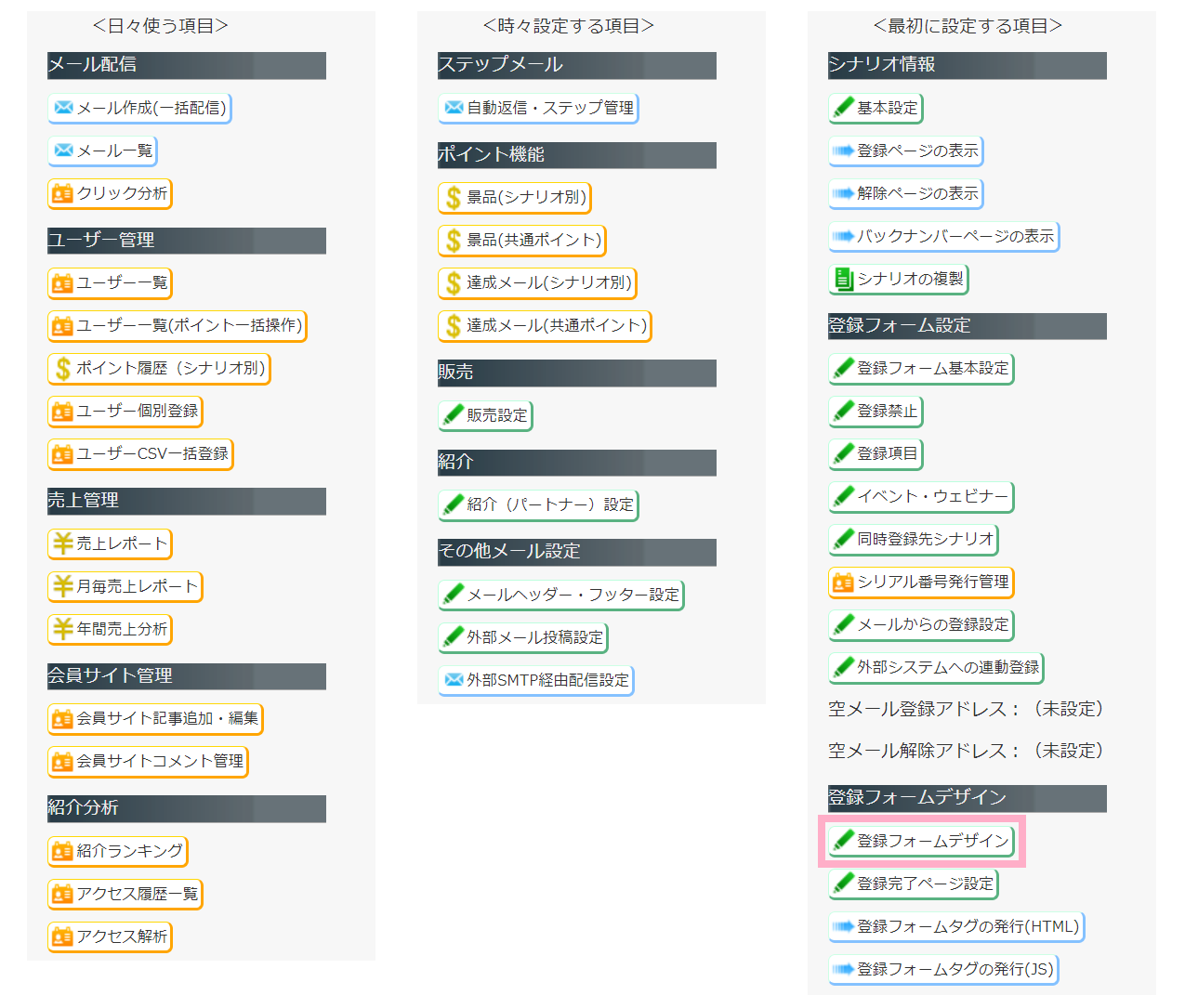Open 会員サイト記事追加・編集
This screenshot has height=995, width=1185.
(x=155, y=718)
